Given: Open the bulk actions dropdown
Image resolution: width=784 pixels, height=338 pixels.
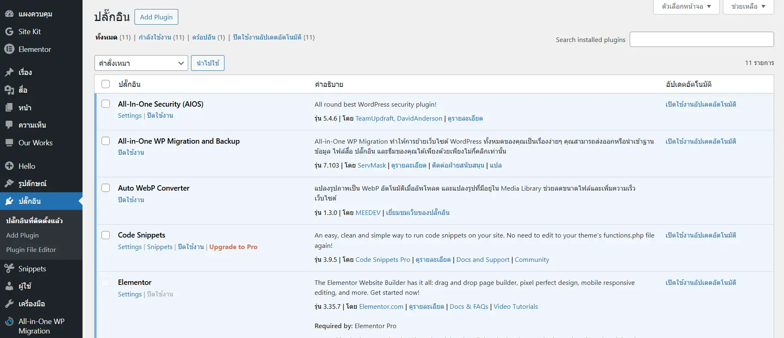Looking at the screenshot, I should pos(141,63).
